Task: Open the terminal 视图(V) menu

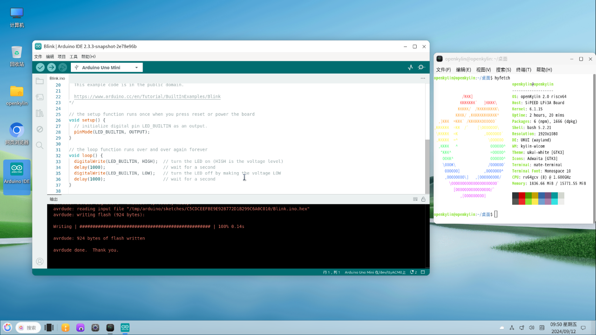Action: coord(483,70)
